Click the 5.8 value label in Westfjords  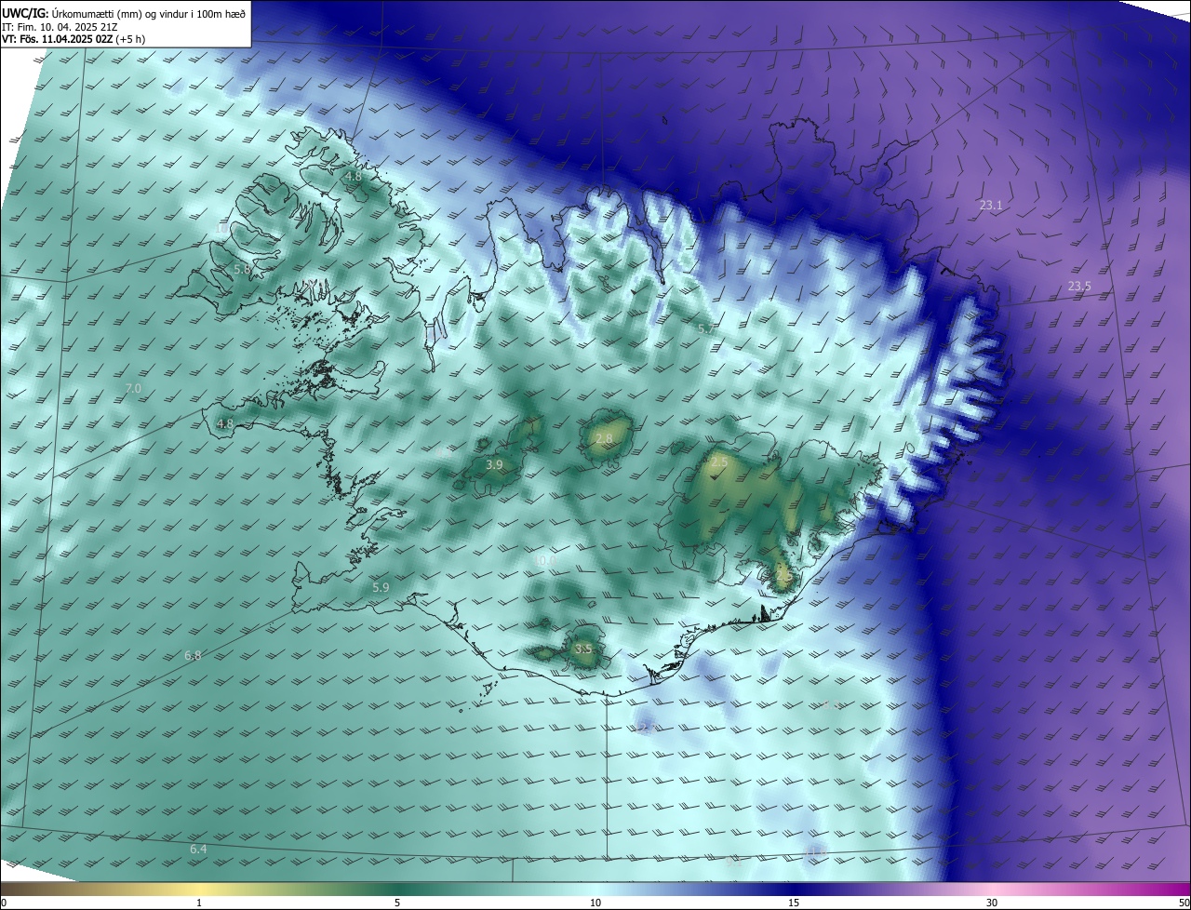(x=242, y=269)
